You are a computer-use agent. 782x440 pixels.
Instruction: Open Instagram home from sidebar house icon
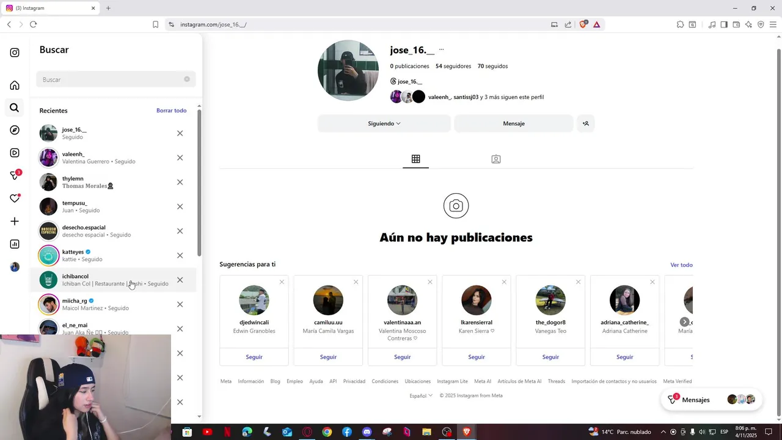pos(15,86)
